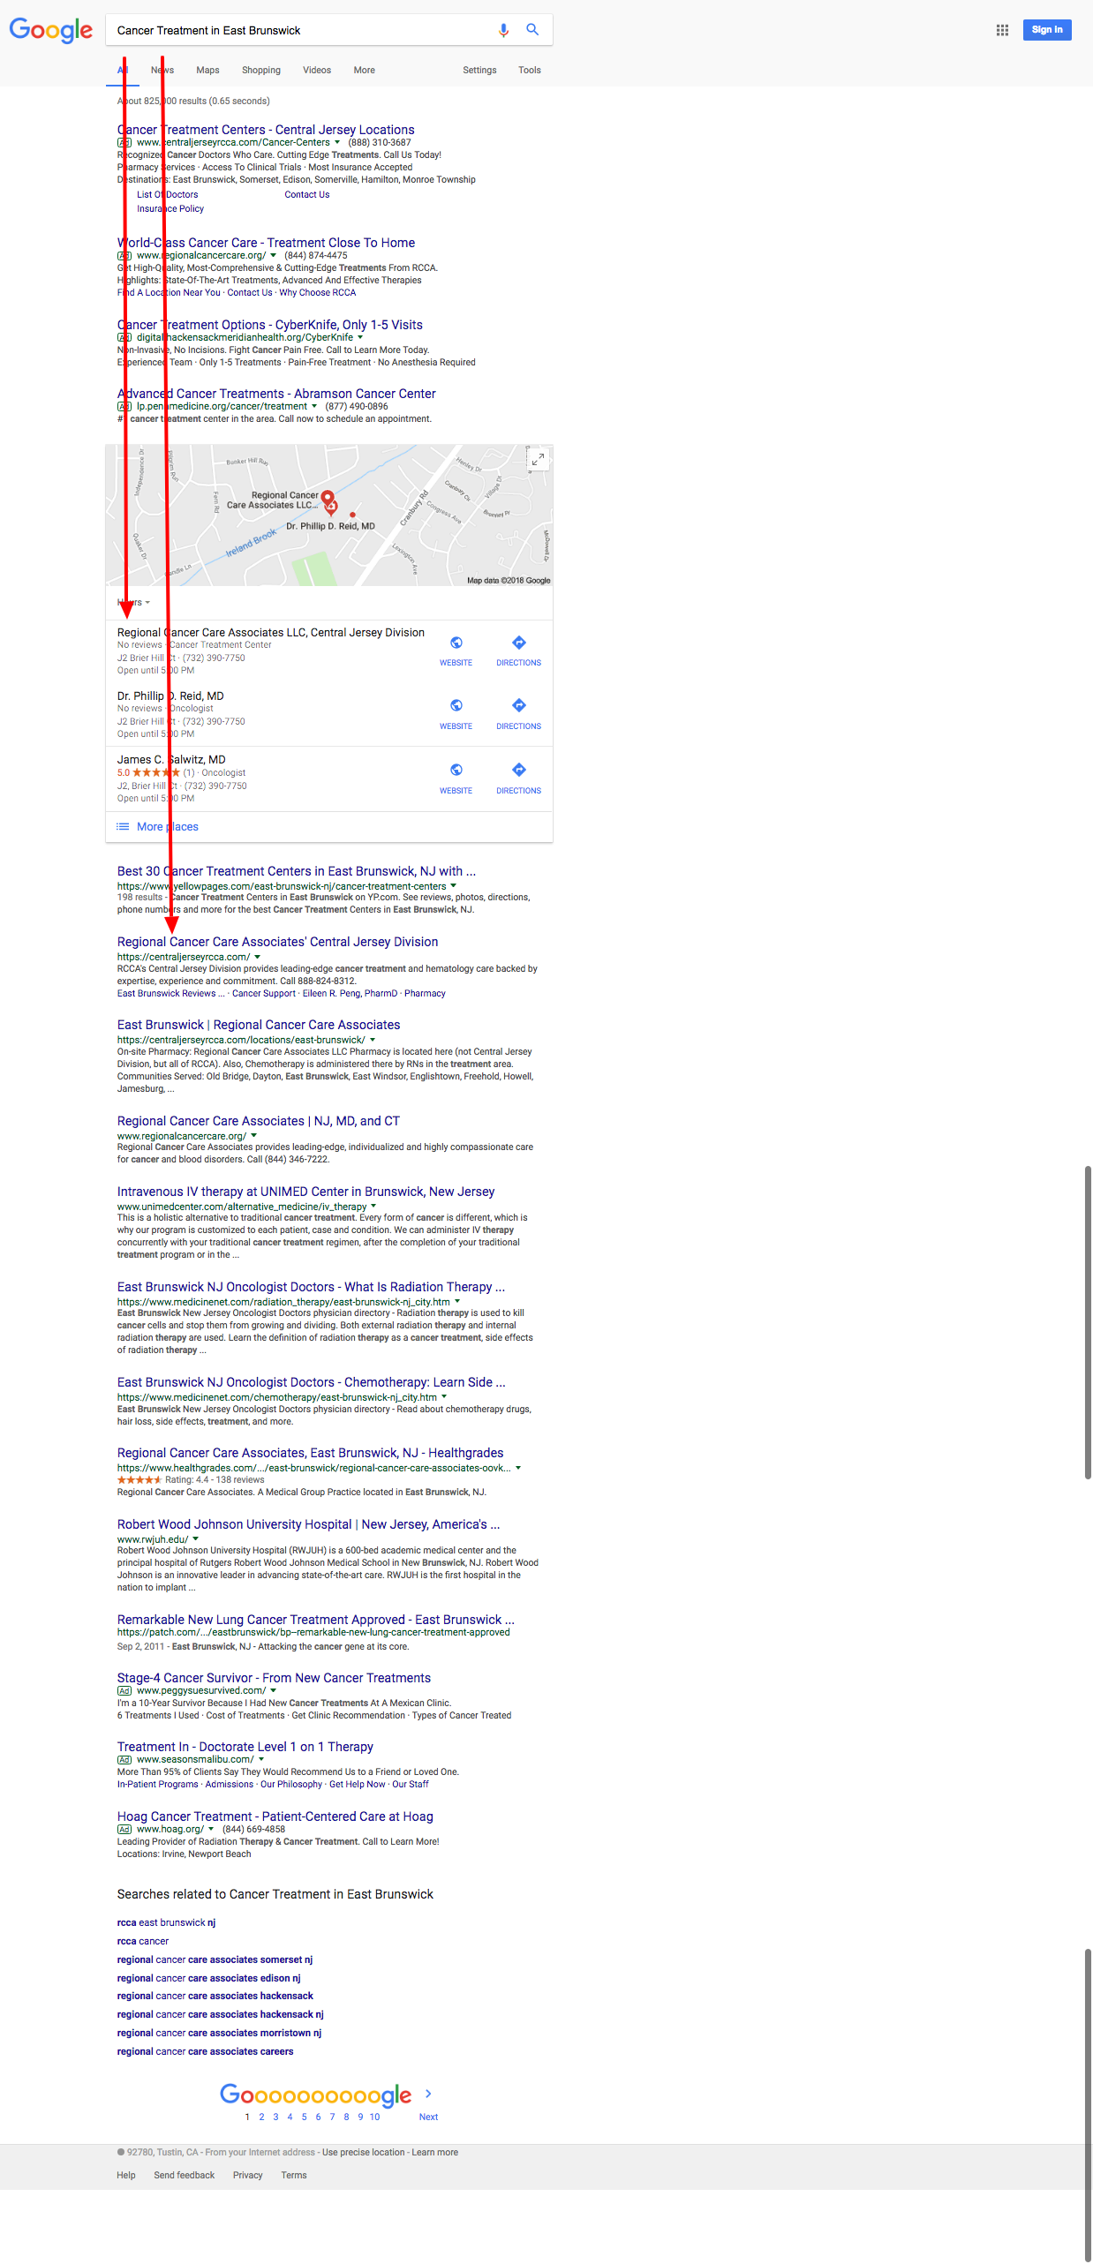Open Best 30 Cancer Treatment Centers result
Screen dimensions: 1093x2264
(x=297, y=871)
